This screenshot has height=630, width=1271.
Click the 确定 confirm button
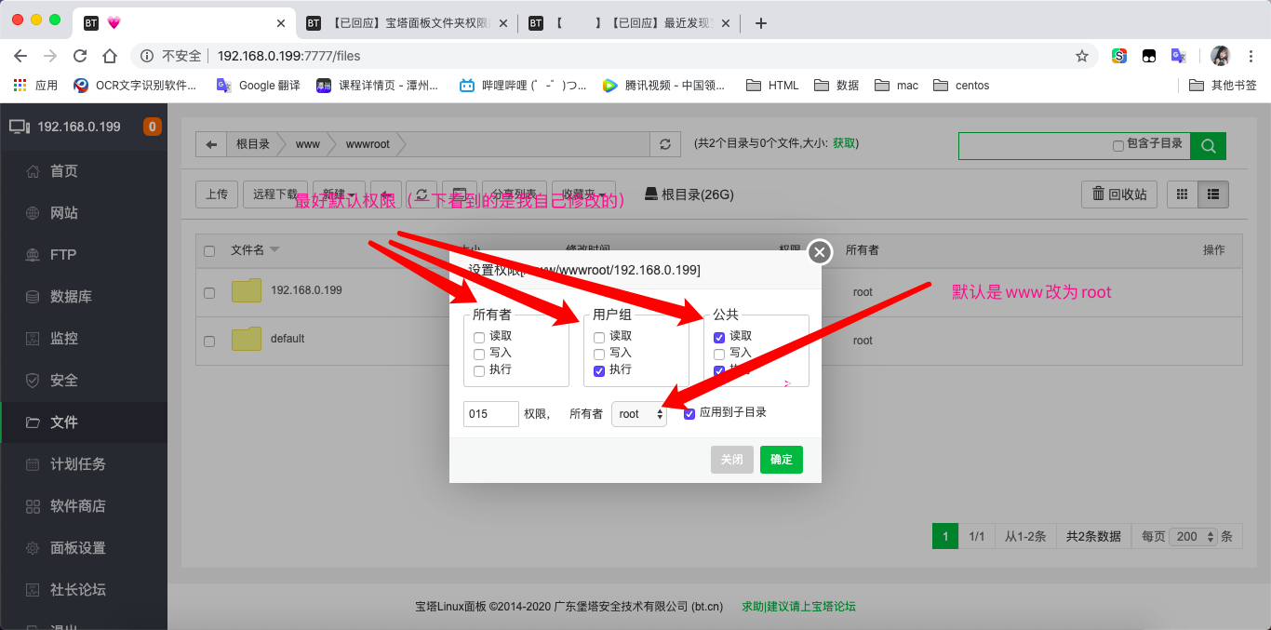(x=782, y=460)
